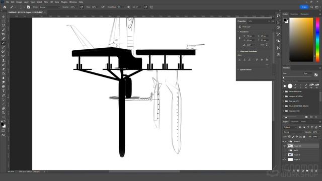
Task: Create new adjustment layer icon
Action: (302, 171)
